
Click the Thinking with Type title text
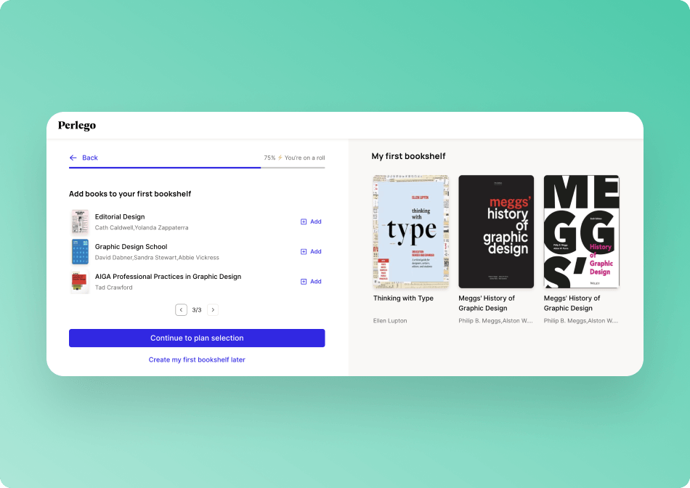tap(404, 298)
